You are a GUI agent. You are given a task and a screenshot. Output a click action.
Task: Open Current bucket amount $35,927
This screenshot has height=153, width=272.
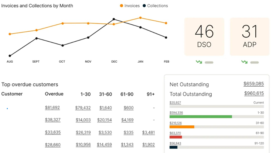(x=175, y=102)
